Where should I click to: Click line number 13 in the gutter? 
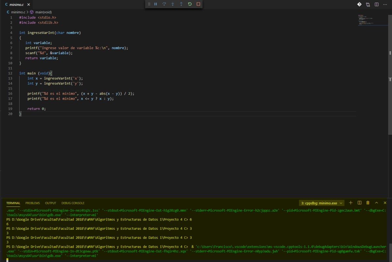pyautogui.click(x=10, y=78)
